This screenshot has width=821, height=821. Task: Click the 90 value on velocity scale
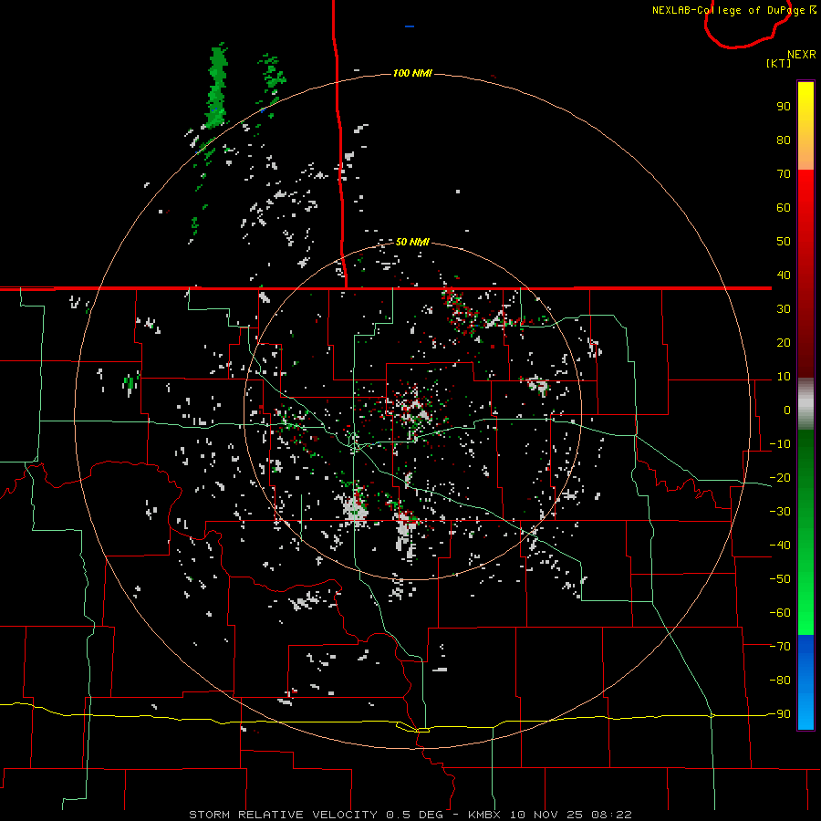click(784, 107)
